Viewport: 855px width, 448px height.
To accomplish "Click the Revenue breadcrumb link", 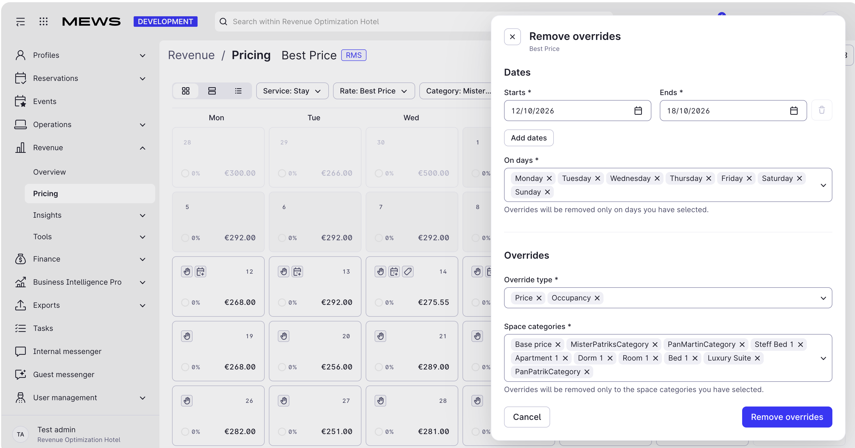I will point(191,55).
